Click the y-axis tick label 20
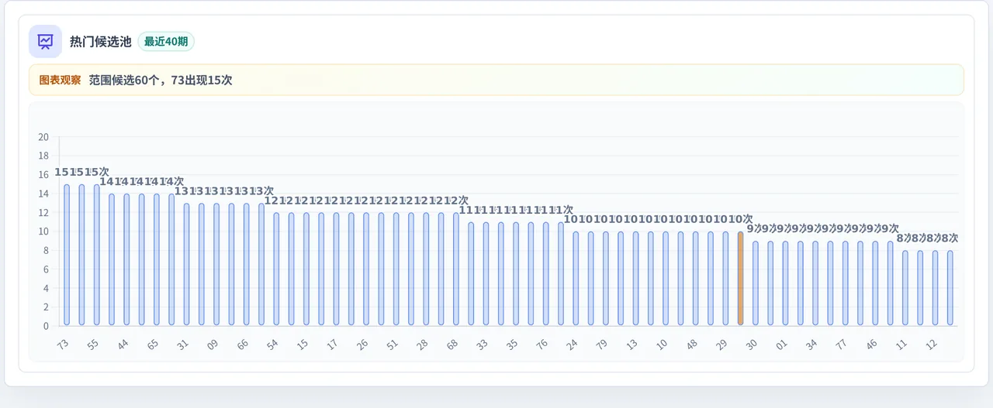 (43, 137)
